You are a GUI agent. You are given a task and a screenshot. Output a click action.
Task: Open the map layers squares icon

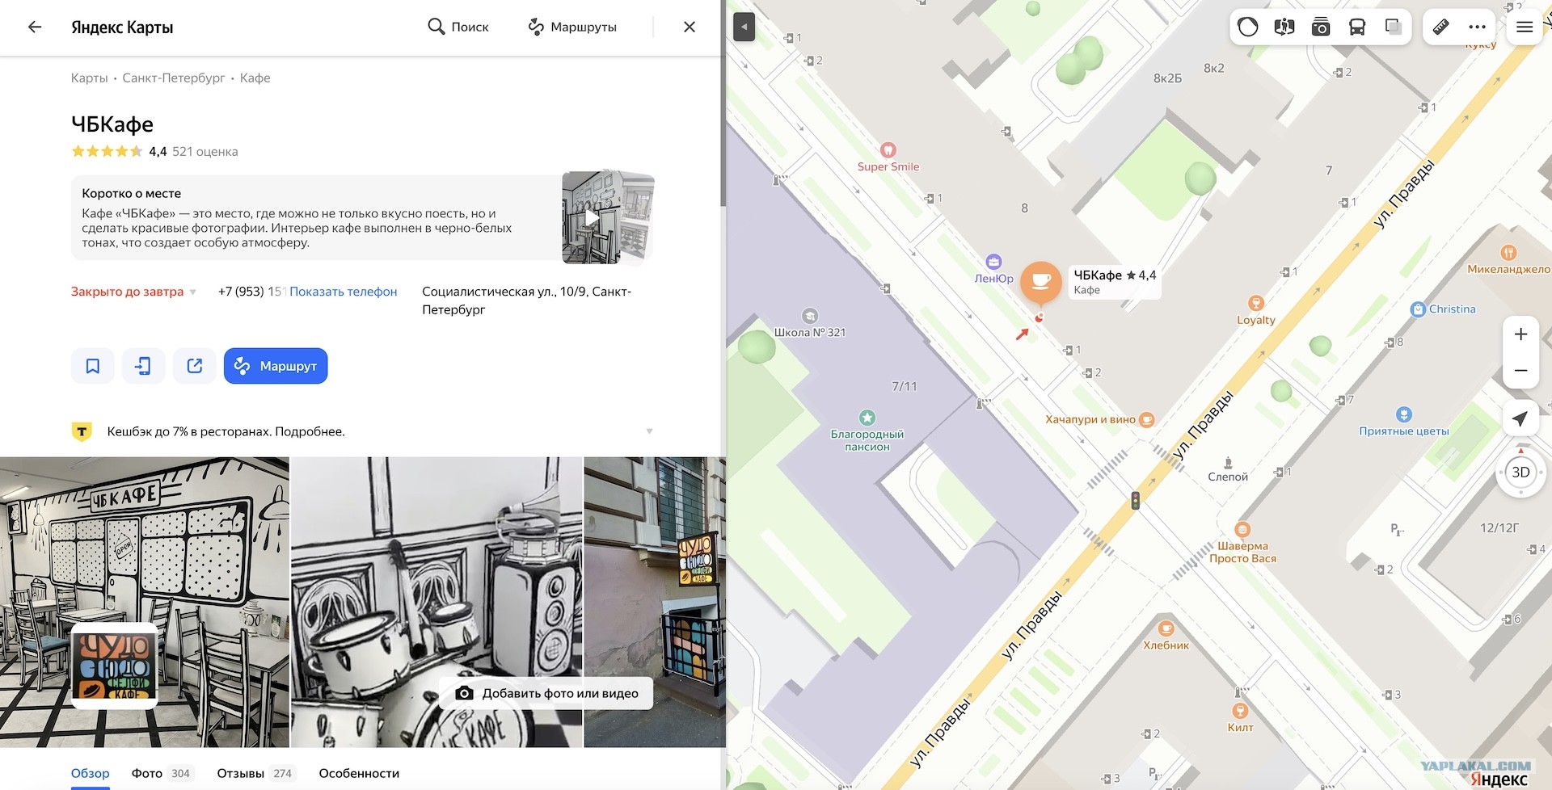1394,27
